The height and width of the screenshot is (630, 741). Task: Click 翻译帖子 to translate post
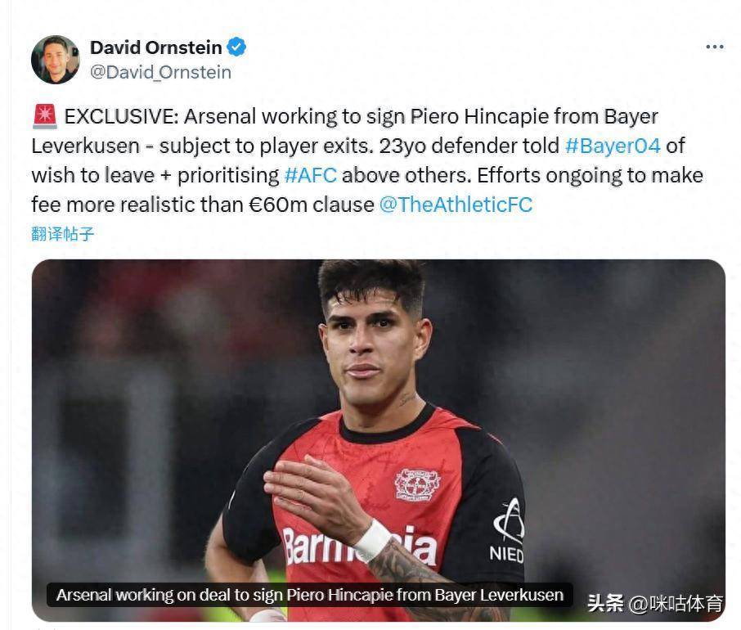coord(63,233)
